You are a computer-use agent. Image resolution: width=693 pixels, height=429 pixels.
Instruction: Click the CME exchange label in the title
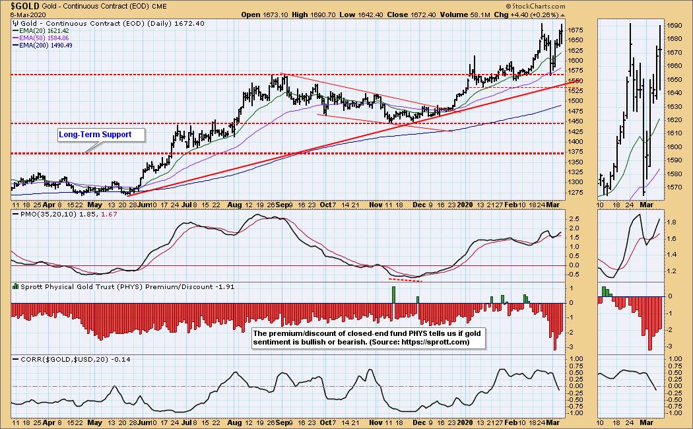[158, 6]
